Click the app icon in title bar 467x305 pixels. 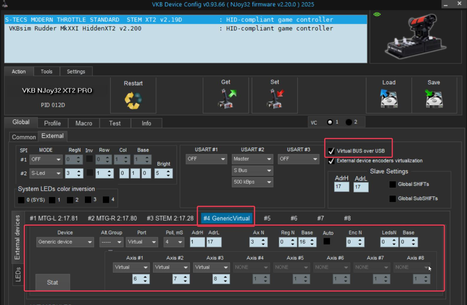tap(5, 4)
